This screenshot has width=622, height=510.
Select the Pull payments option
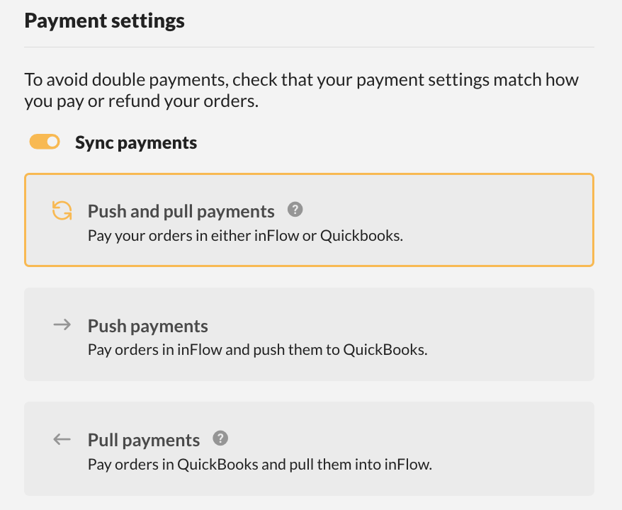[x=310, y=449]
